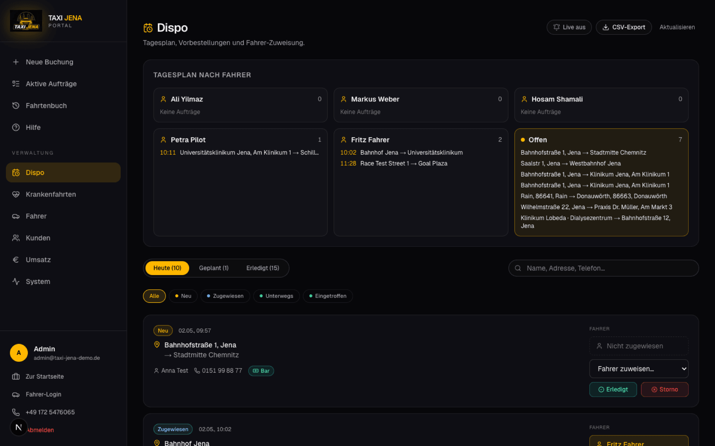Open Neue Buchung in the sidebar
715x446 pixels.
[63, 62]
